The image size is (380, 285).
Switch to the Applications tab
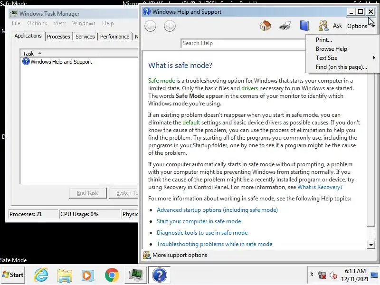28,36
